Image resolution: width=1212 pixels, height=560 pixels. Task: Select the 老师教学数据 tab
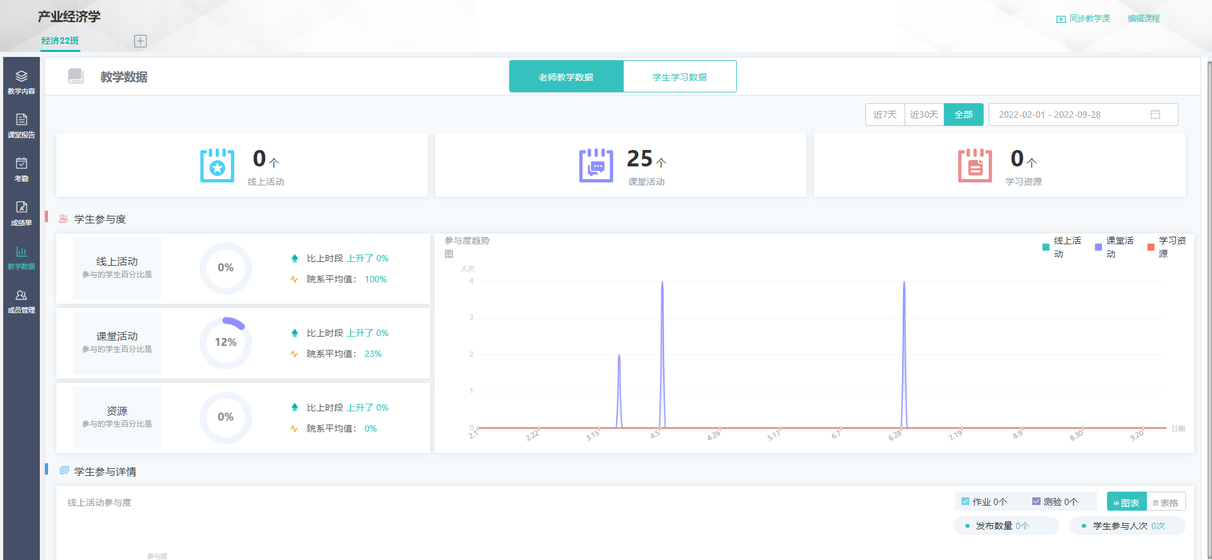point(566,77)
